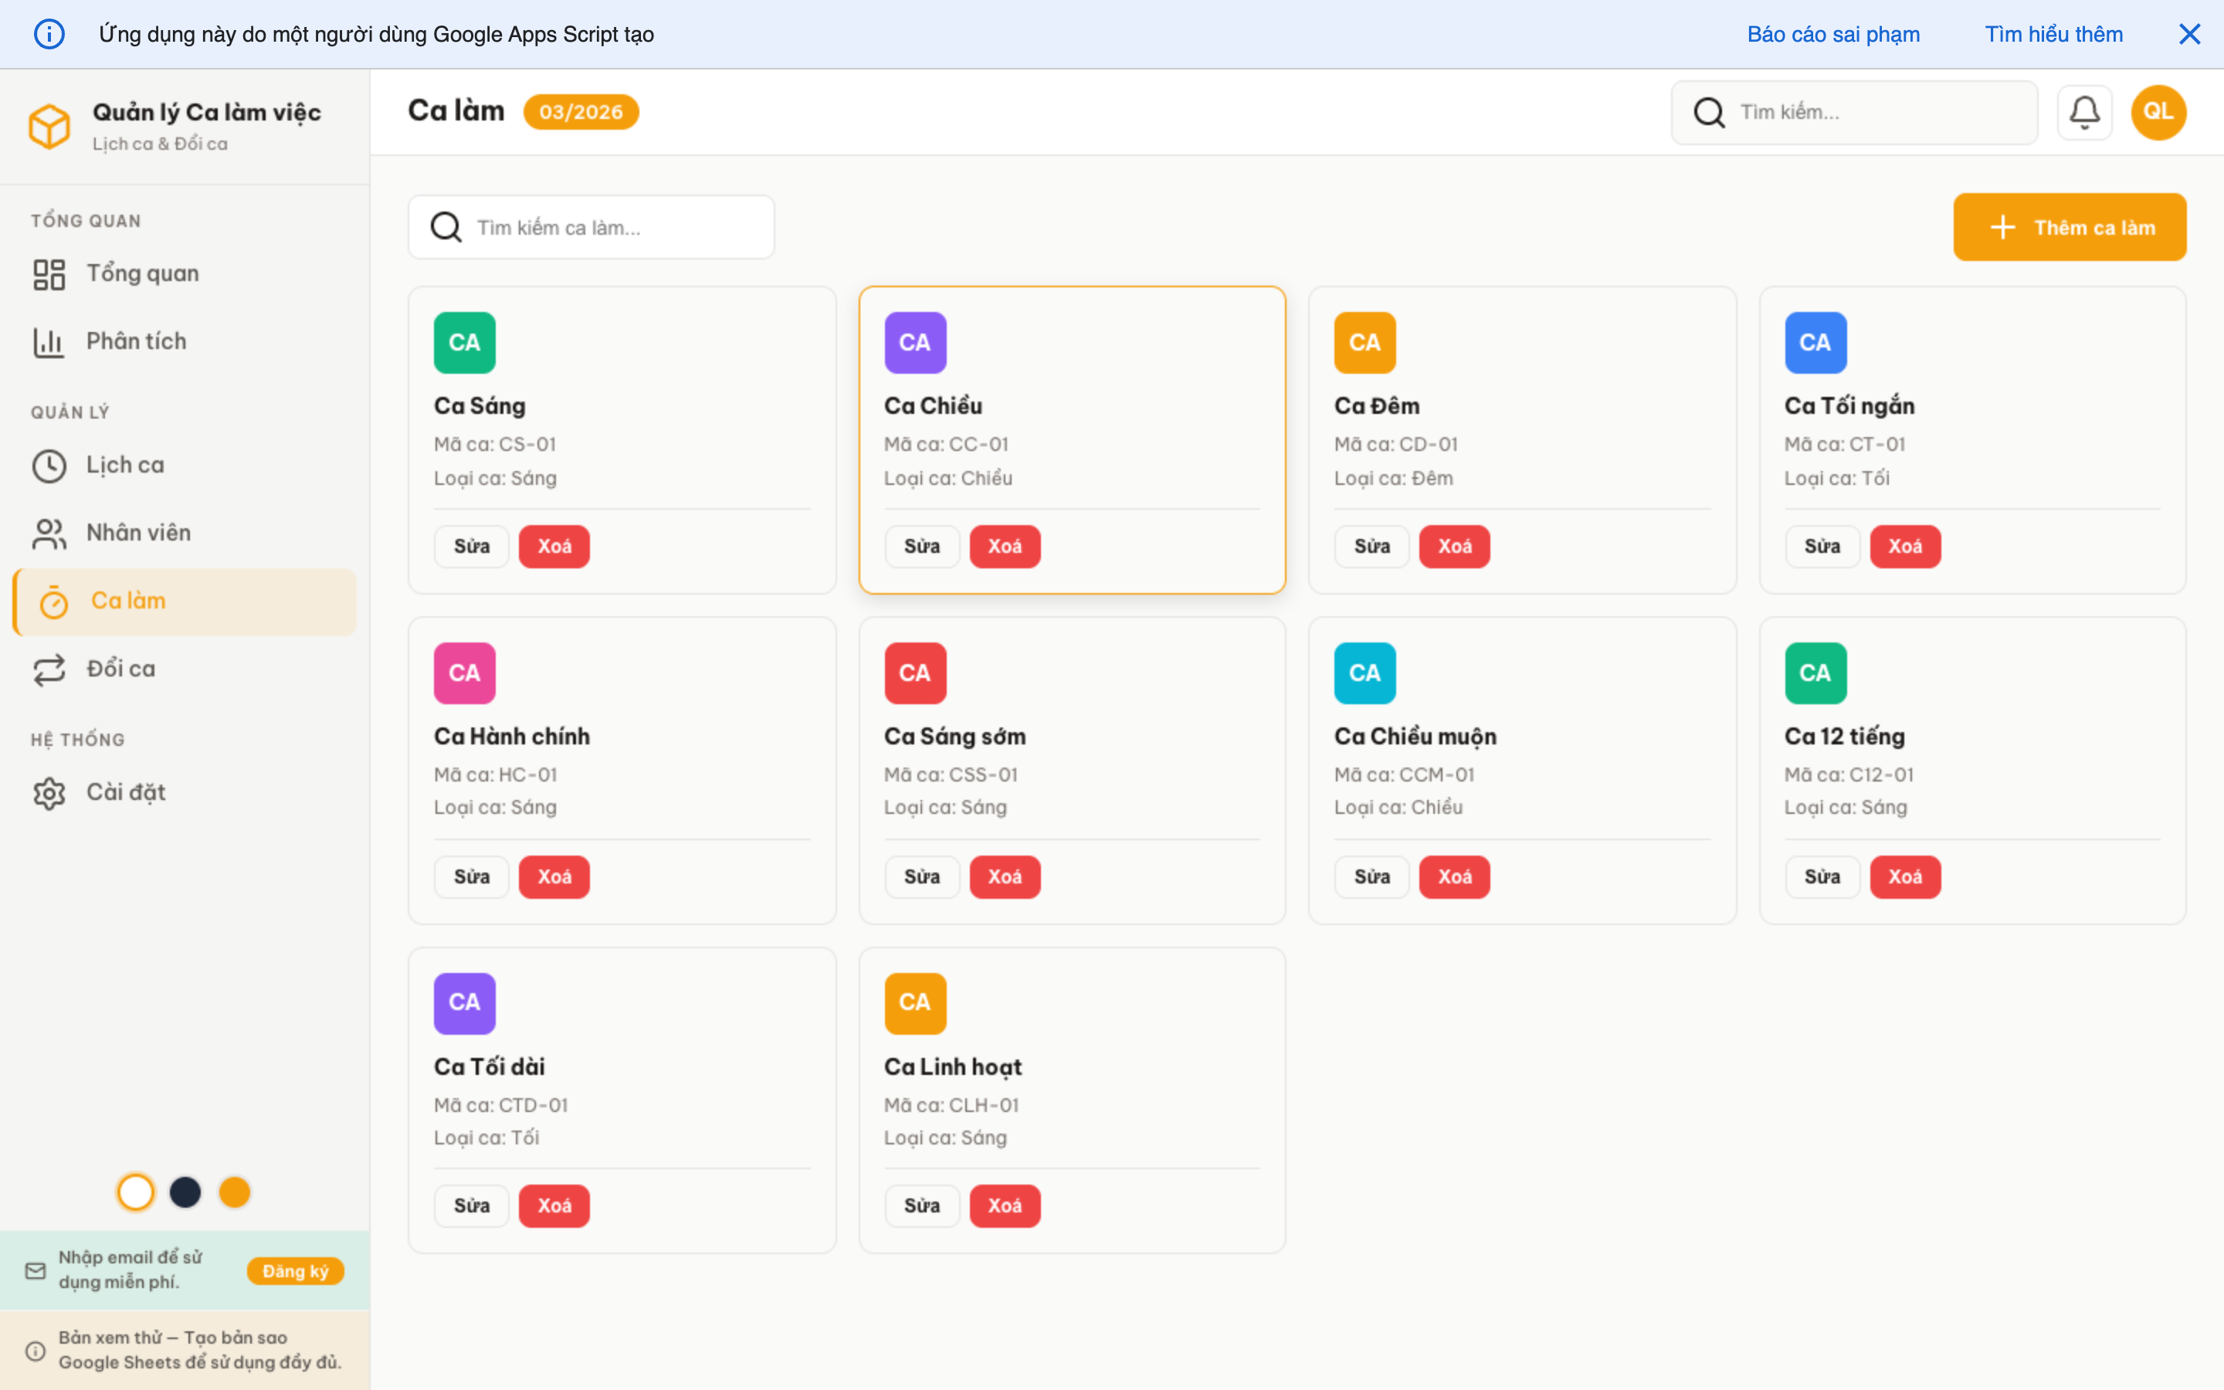
Task: Click the pink CA icon on Ca Hành chính
Action: pyautogui.click(x=464, y=673)
